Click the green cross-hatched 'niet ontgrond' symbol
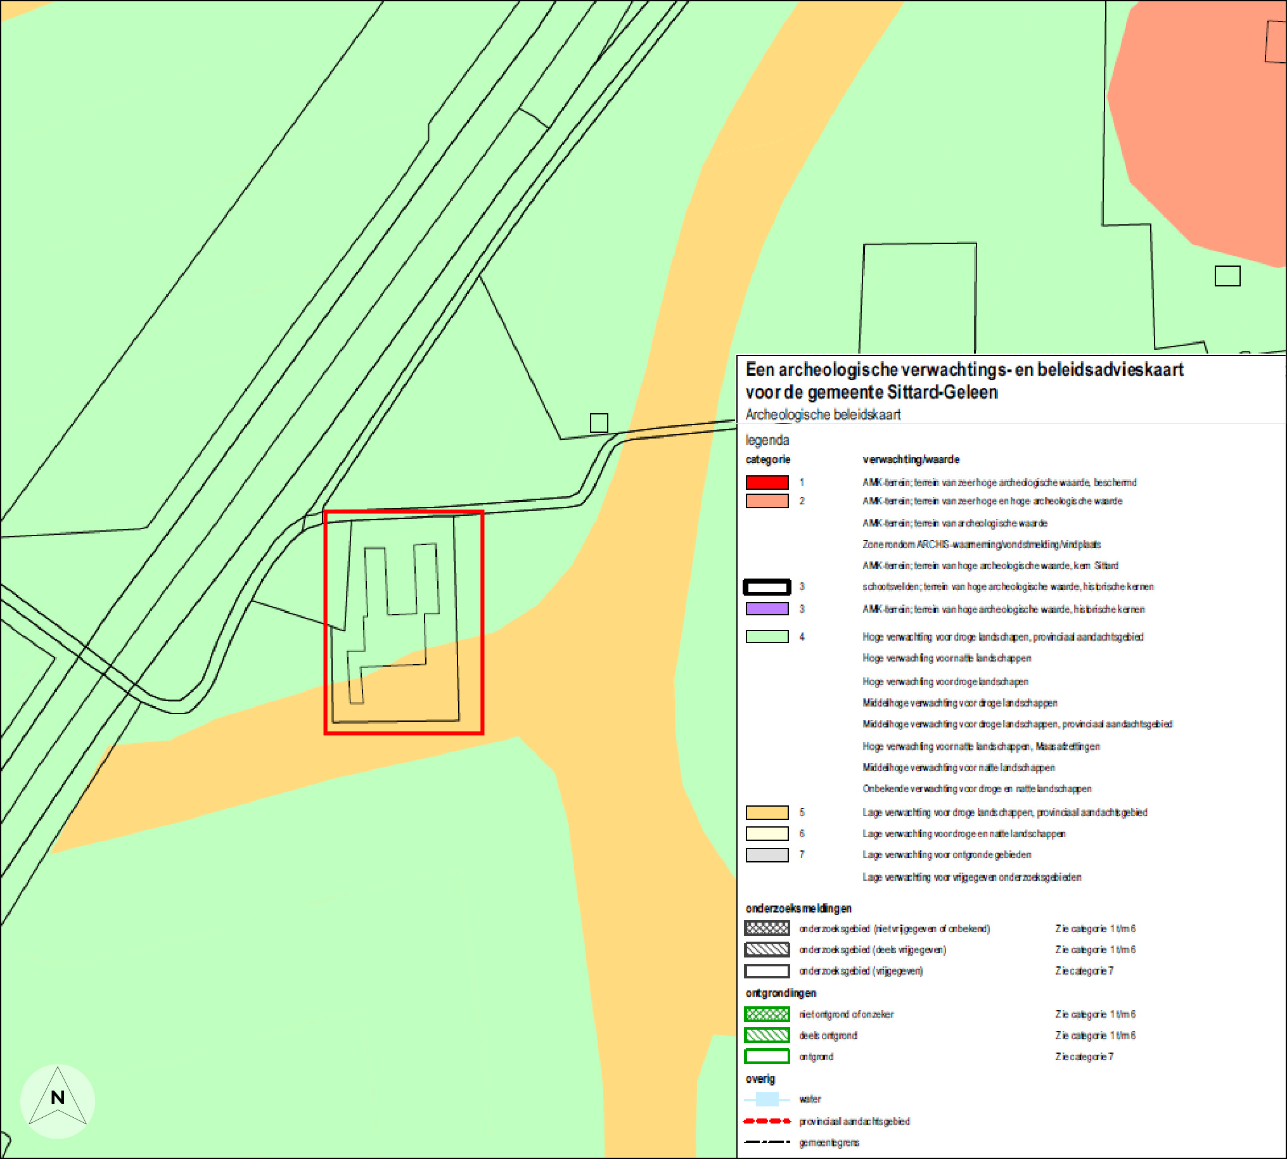 click(767, 1014)
